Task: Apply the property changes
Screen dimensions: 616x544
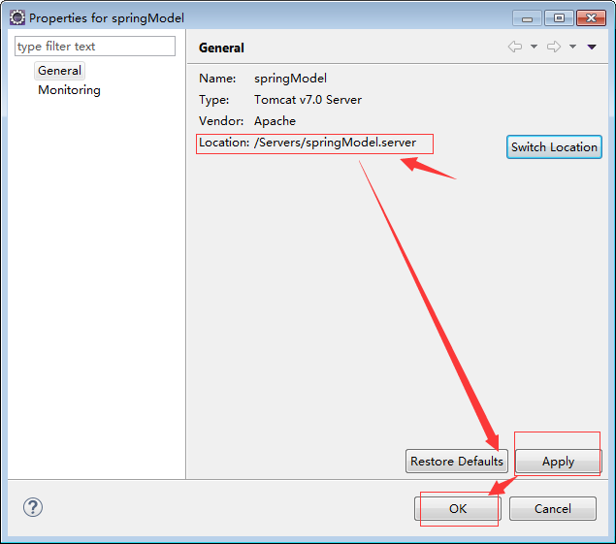Action: point(558,462)
